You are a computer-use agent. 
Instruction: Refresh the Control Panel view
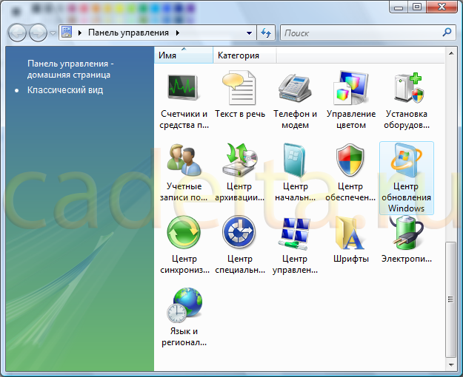266,33
